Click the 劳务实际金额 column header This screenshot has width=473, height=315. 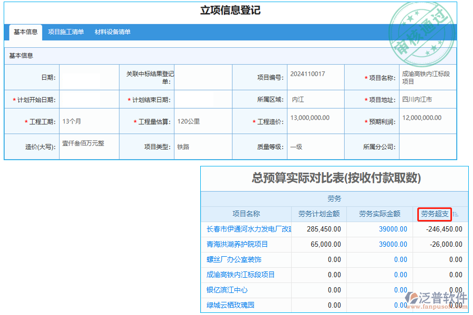point(379,214)
